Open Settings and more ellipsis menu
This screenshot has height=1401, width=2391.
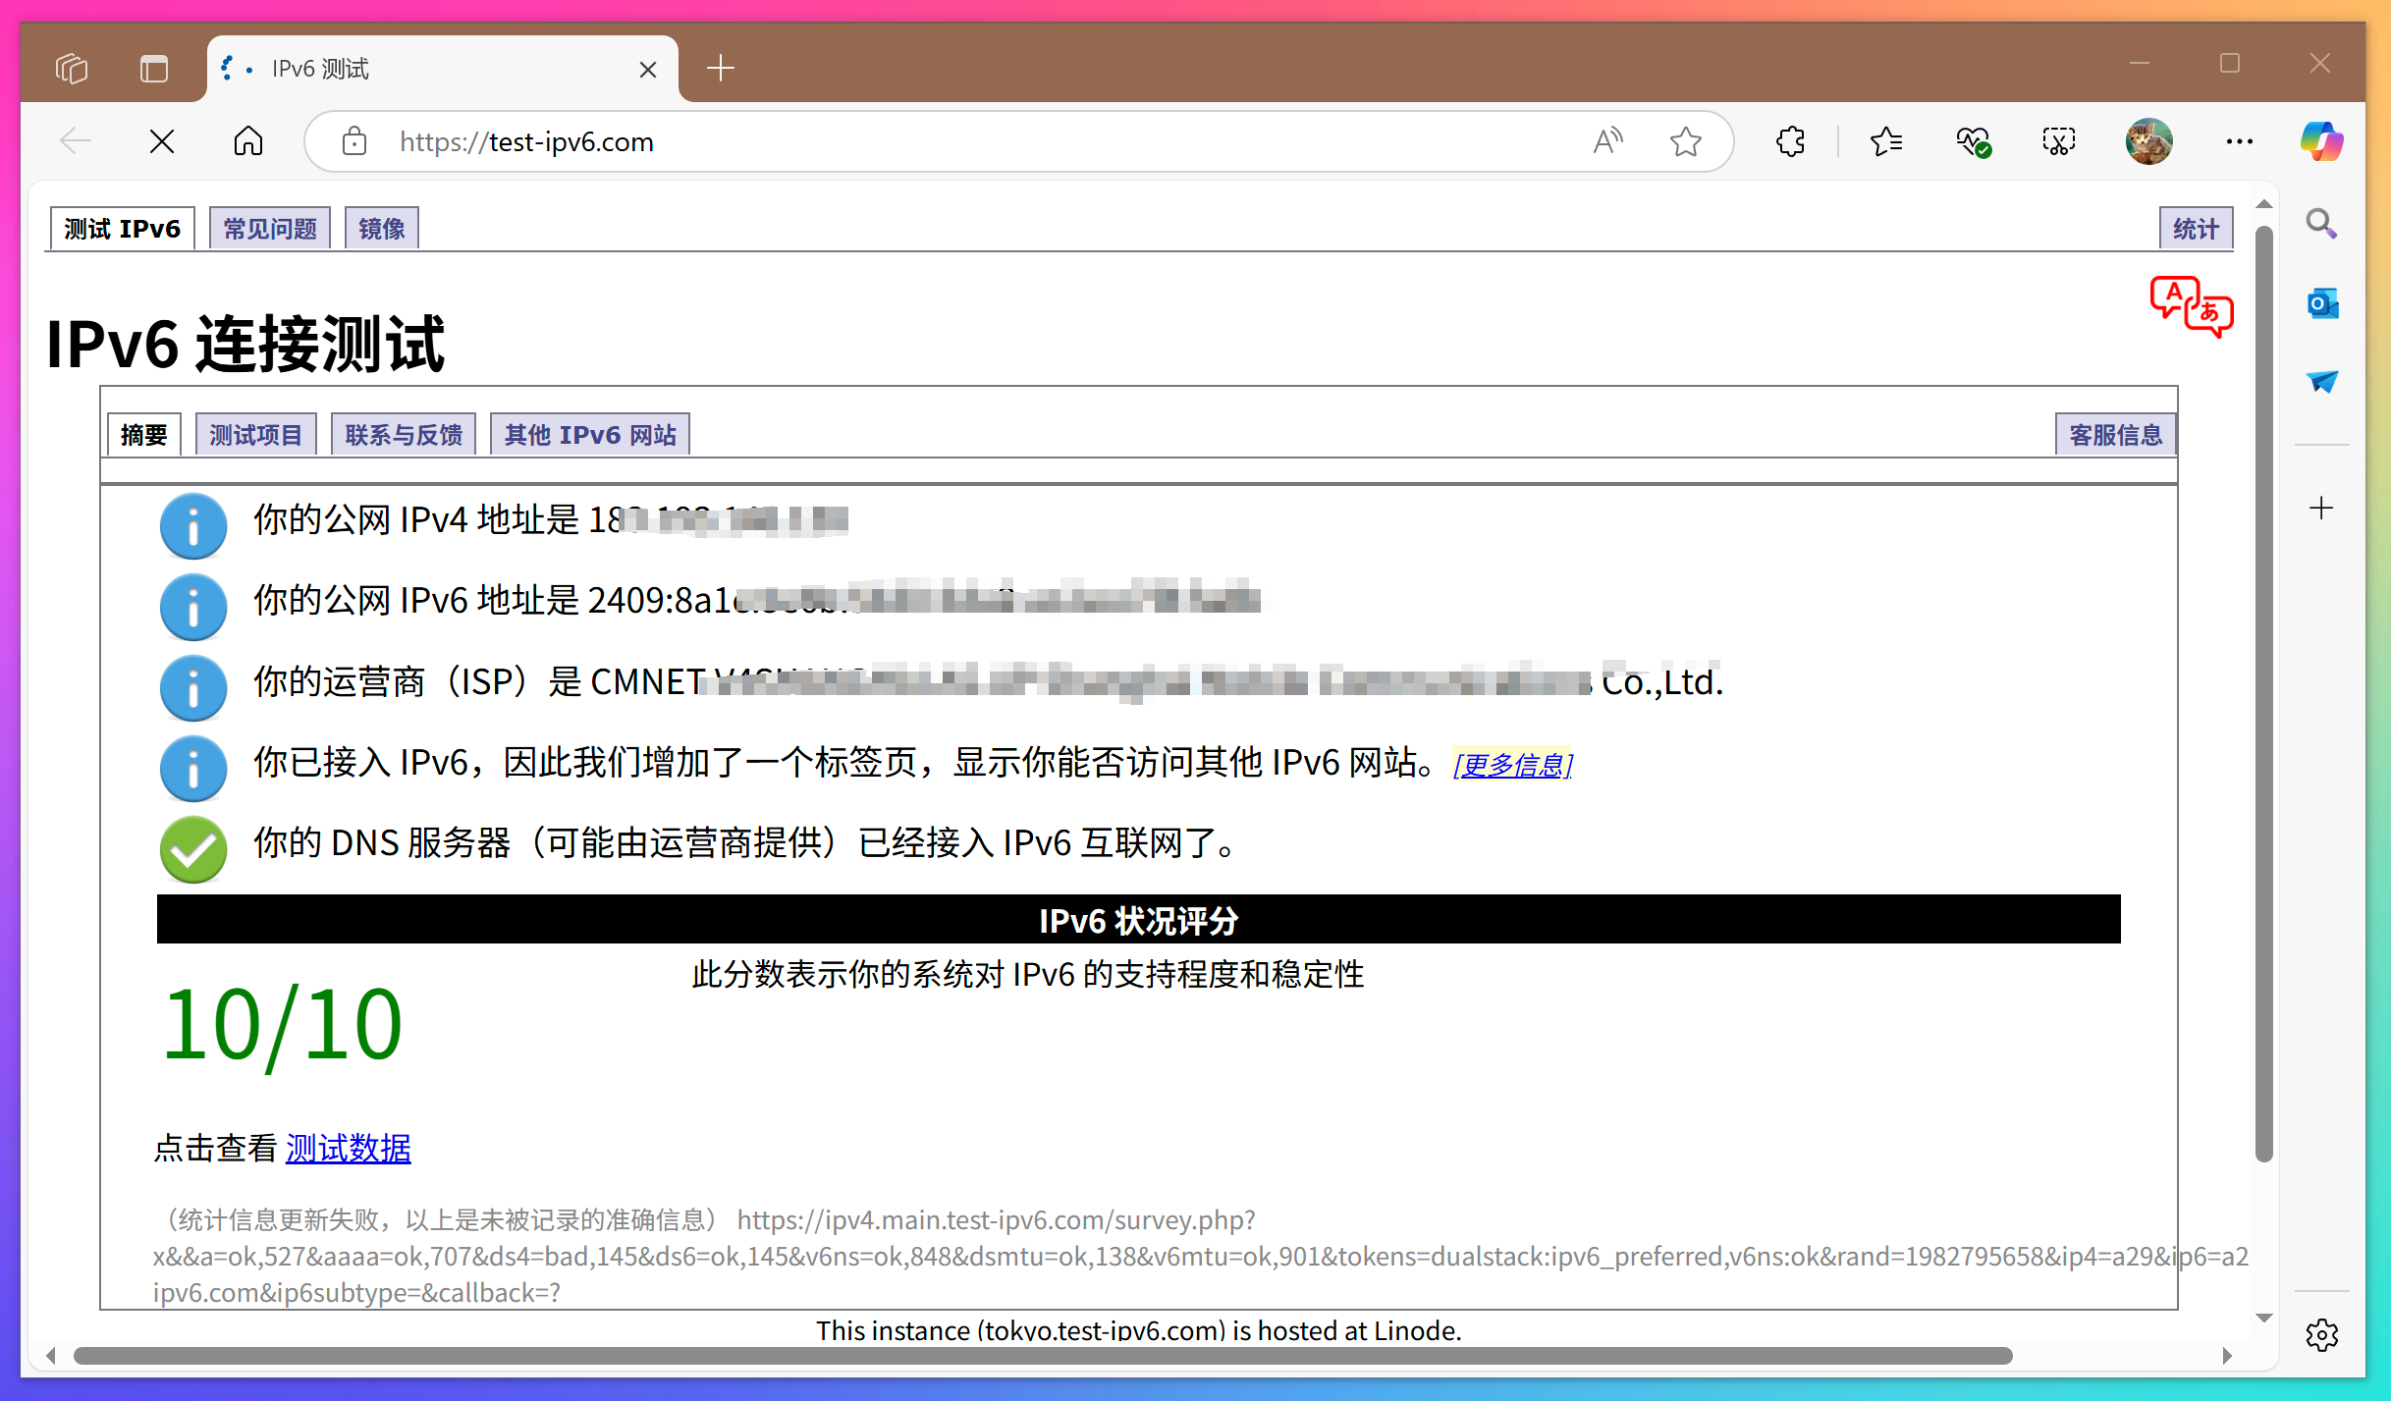coord(2239,141)
